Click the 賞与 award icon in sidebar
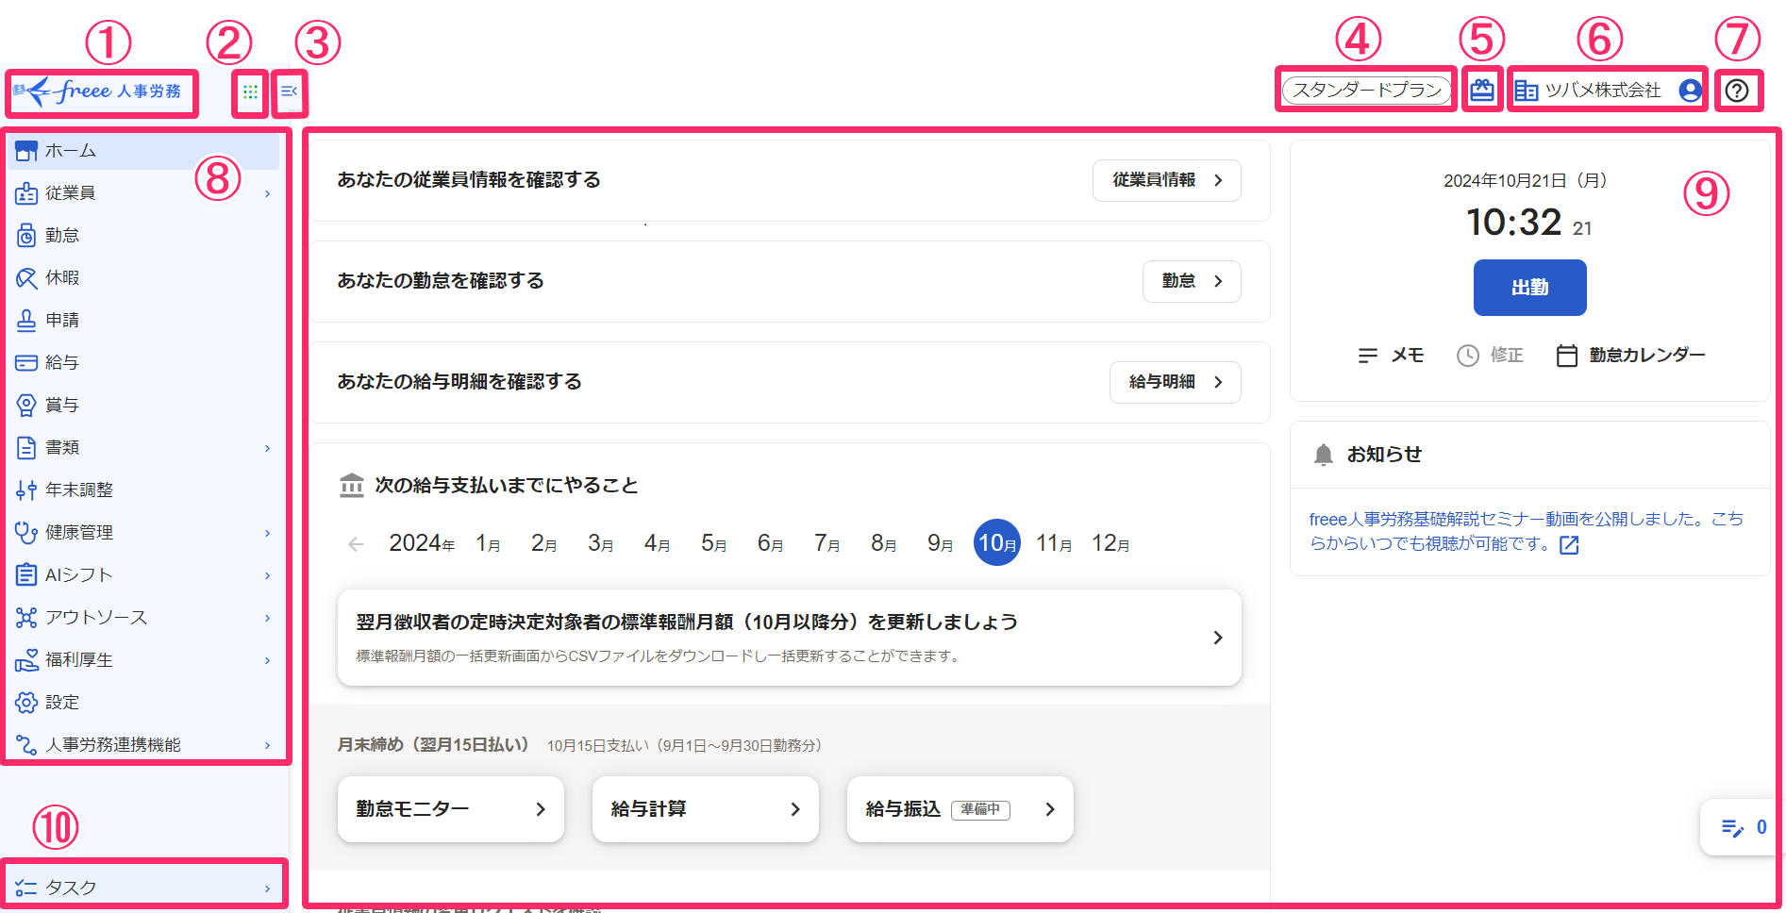1786x913 pixels. (26, 406)
